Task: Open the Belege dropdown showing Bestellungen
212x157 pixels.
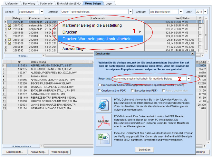Action: click(42, 12)
